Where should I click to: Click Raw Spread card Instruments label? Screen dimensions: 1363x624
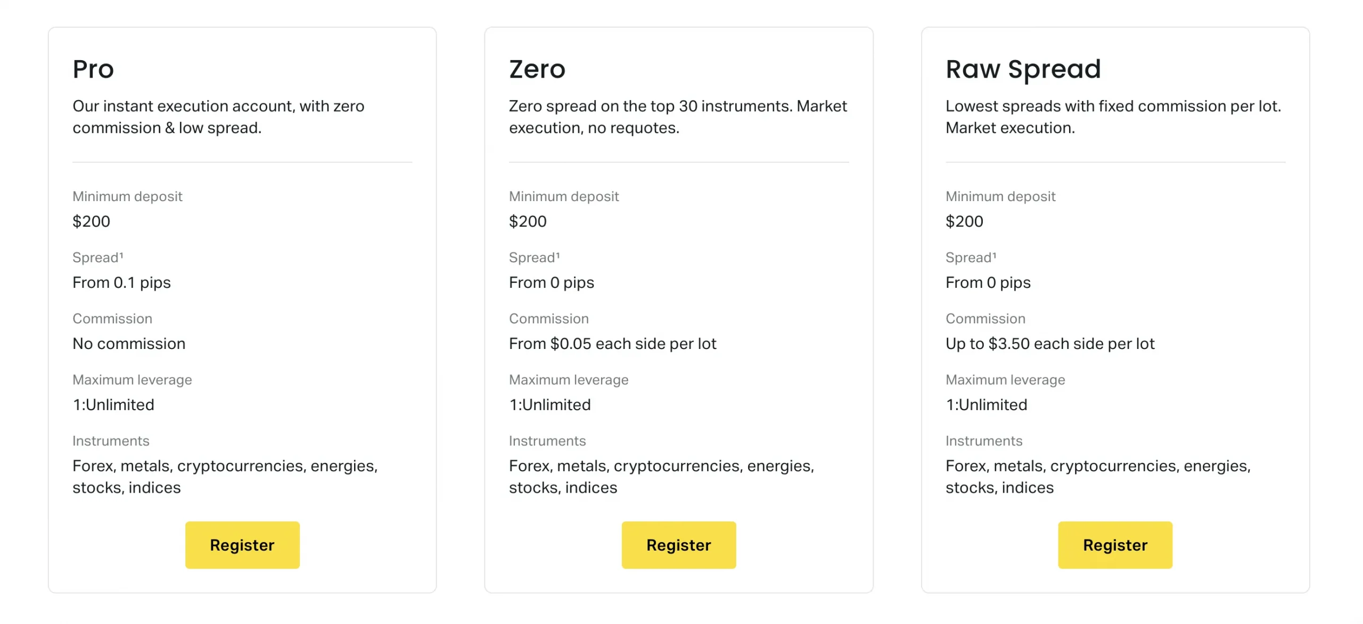click(x=984, y=441)
